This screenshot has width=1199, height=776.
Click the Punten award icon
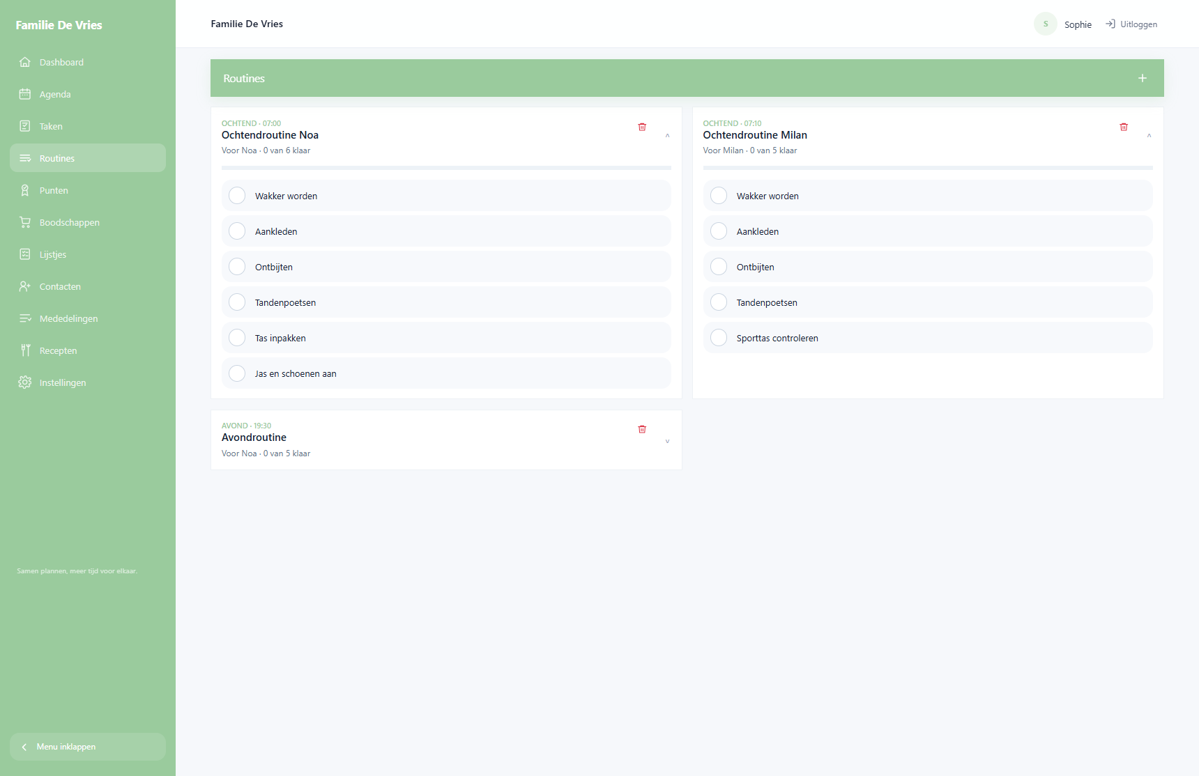25,190
